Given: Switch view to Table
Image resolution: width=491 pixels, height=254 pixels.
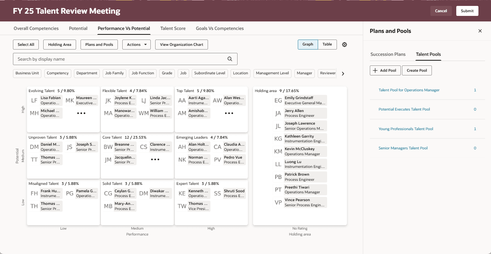Looking at the screenshot, I should (327, 44).
